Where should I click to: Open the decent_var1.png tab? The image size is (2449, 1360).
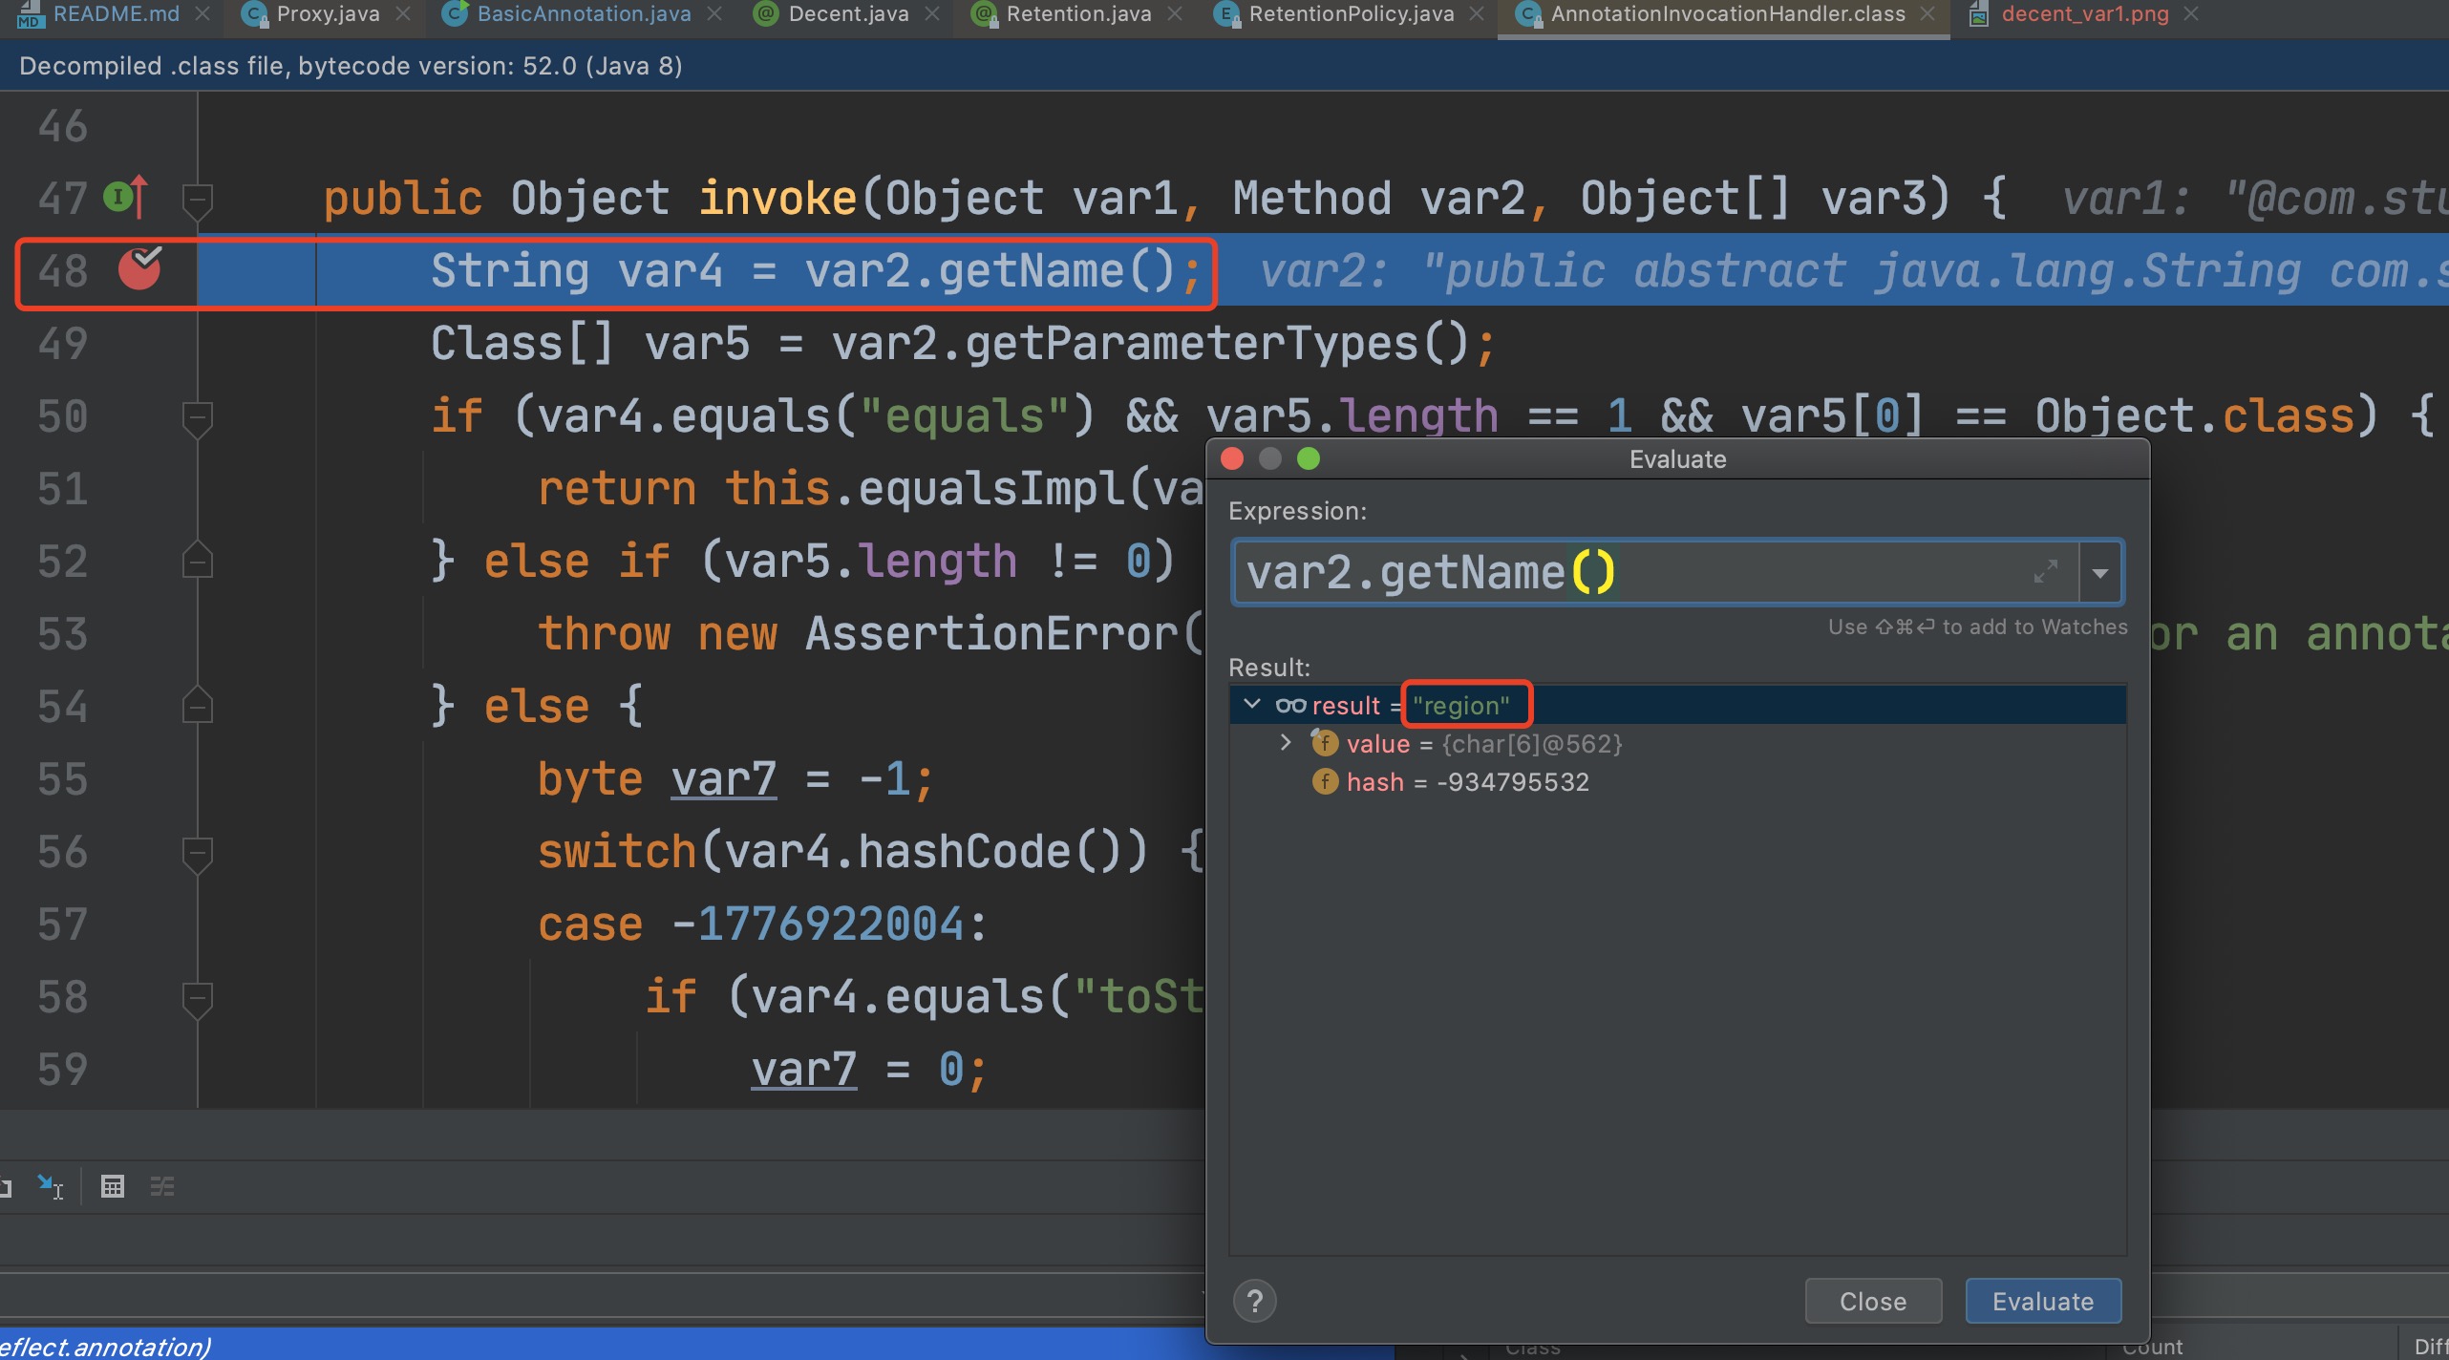(2085, 14)
